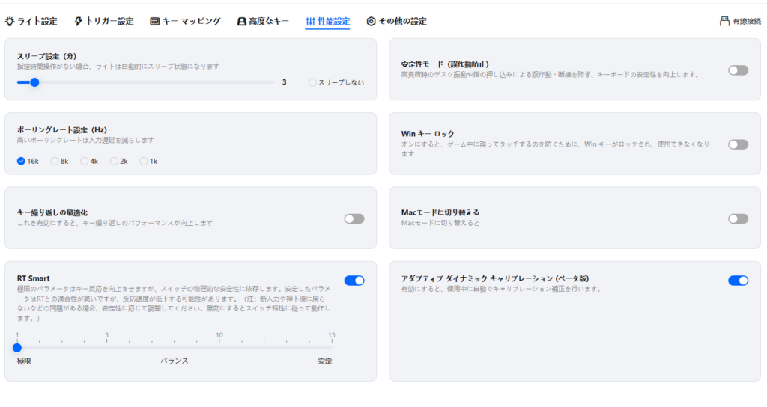Click the keyboard icon for キーマッピング
This screenshot has width=767, height=407.
[x=154, y=22]
